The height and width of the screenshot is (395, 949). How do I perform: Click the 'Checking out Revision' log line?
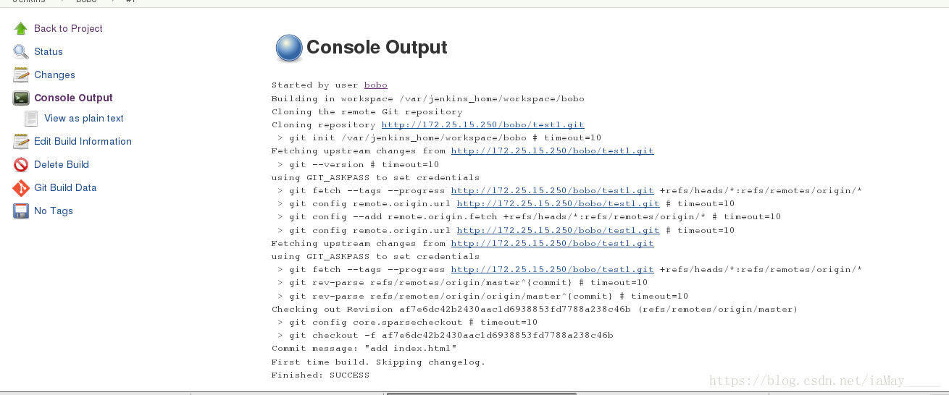pyautogui.click(x=535, y=309)
